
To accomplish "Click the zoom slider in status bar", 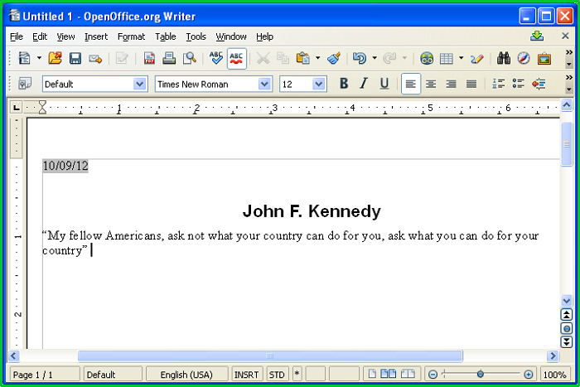I will (x=481, y=375).
